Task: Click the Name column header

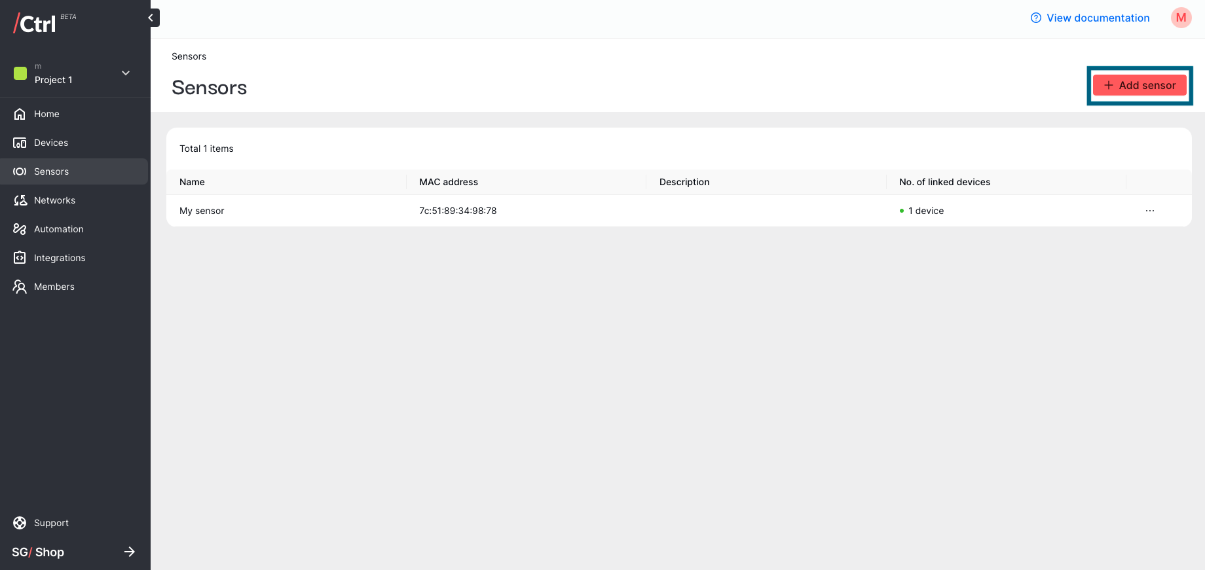Action: [192, 182]
